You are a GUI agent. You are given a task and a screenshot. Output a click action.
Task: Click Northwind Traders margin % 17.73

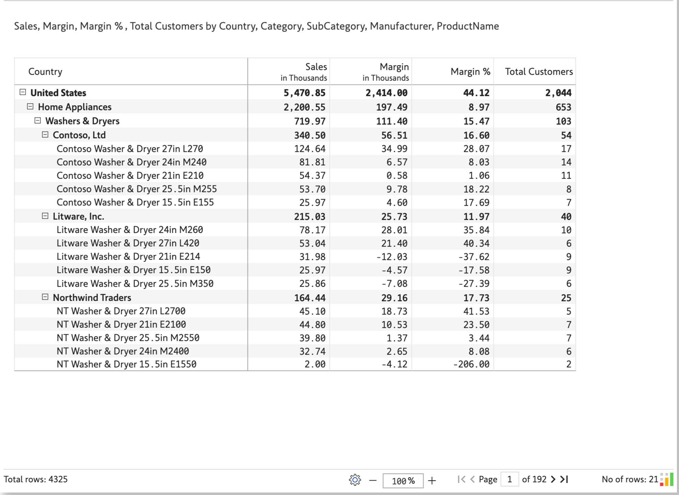pos(476,298)
